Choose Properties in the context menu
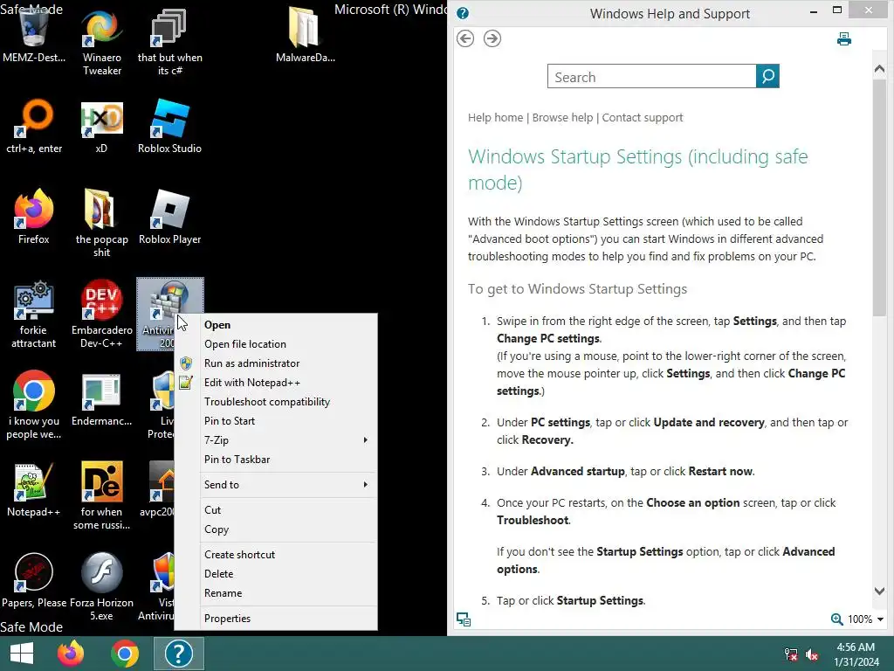Screen dimensions: 894x671 click(276, 619)
